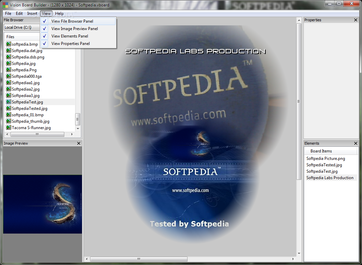Click the Softpedia Labs Production title on board
This screenshot has width=362, height=265.
click(x=195, y=51)
